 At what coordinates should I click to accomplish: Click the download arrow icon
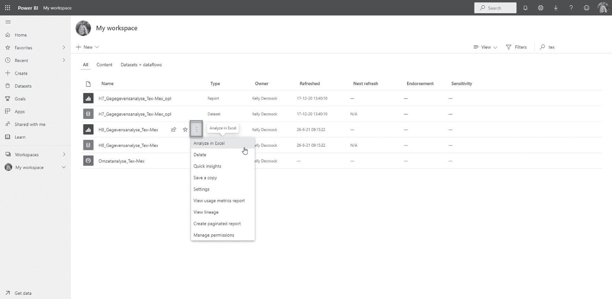556,8
